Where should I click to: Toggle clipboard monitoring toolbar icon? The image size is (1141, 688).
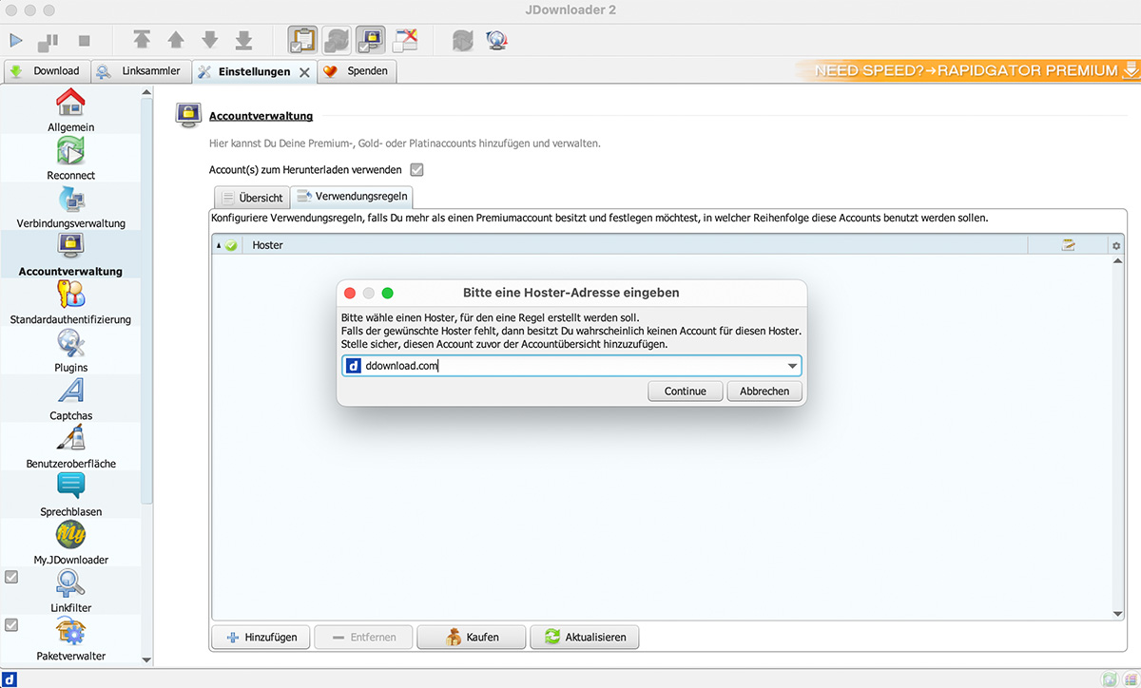(303, 40)
